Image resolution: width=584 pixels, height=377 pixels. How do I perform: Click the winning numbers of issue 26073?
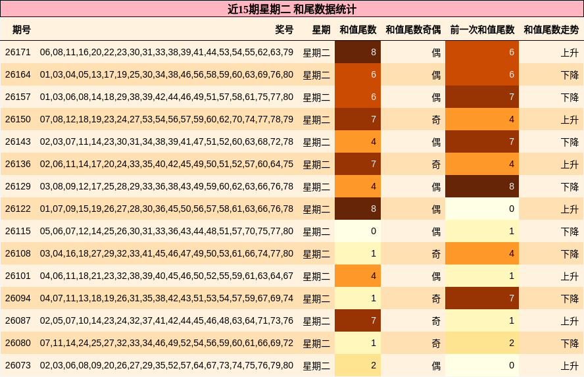166,365
